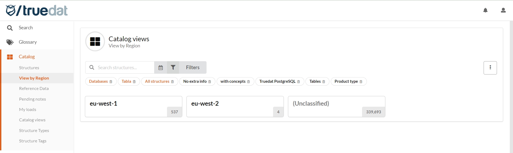Open the three-dot options menu
The image size is (513, 153).
coord(490,68)
